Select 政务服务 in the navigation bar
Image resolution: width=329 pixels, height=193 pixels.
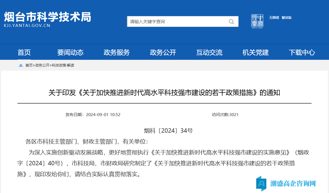coord(117,52)
